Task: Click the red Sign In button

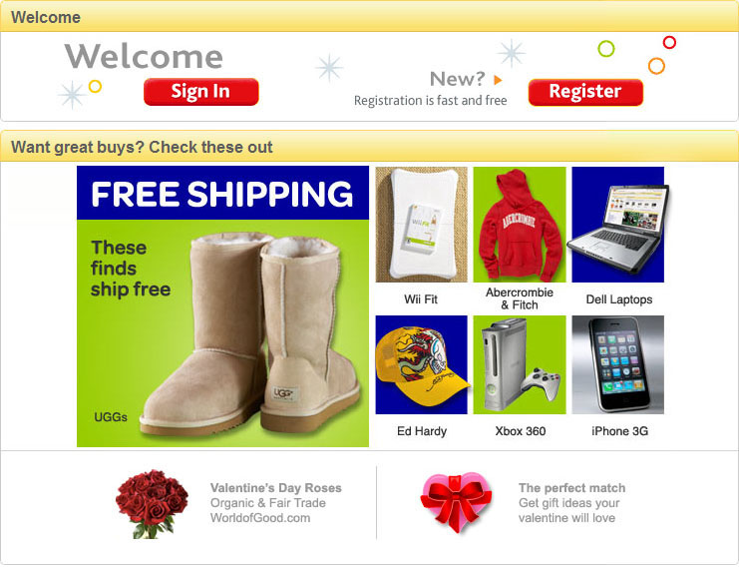Action: [201, 92]
